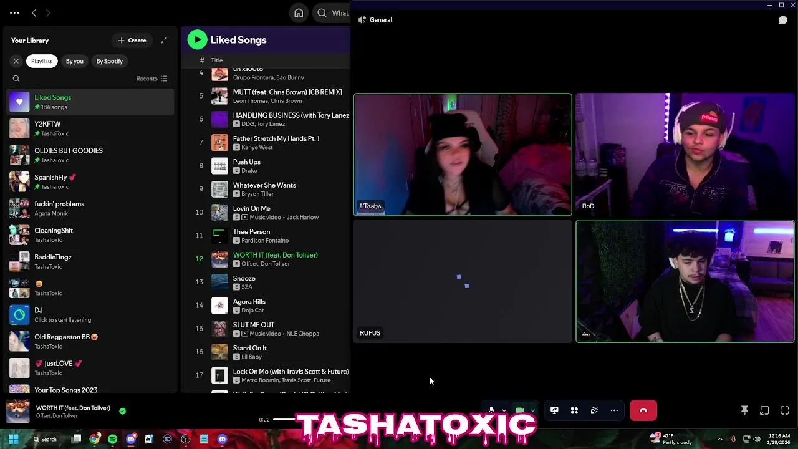Image resolution: width=798 pixels, height=449 pixels.
Task: Open the Windows Start menu
Action: 13,439
